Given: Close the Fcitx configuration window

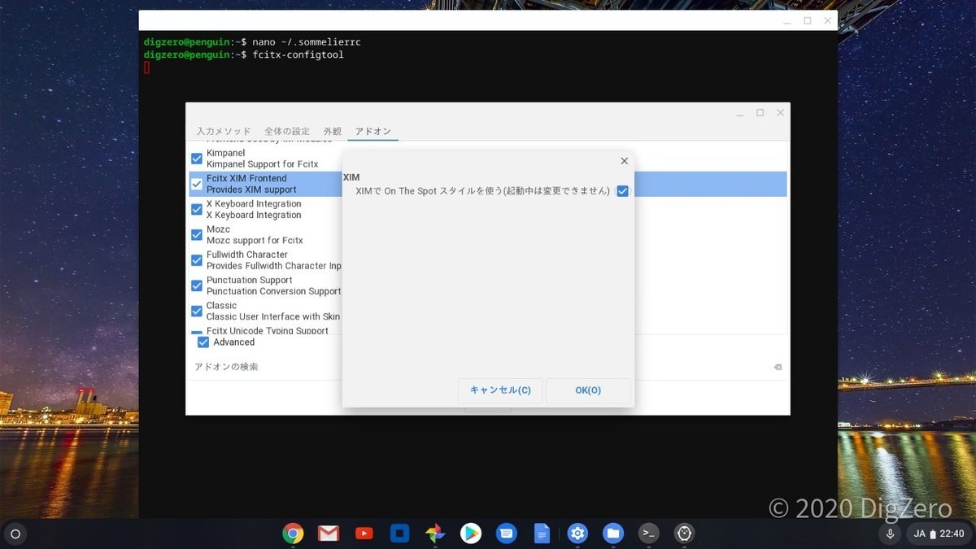Looking at the screenshot, I should coord(780,112).
